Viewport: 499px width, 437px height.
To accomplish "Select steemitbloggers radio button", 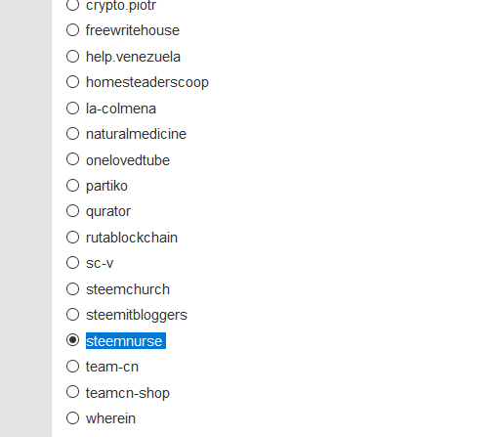I will (x=72, y=315).
